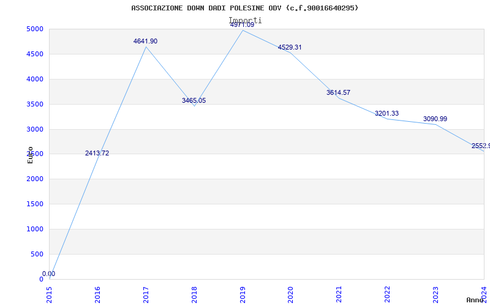Image resolution: width=490 pixels, height=306 pixels.
Task: Click the 1500 y-axis tick label
Action: pos(35,204)
